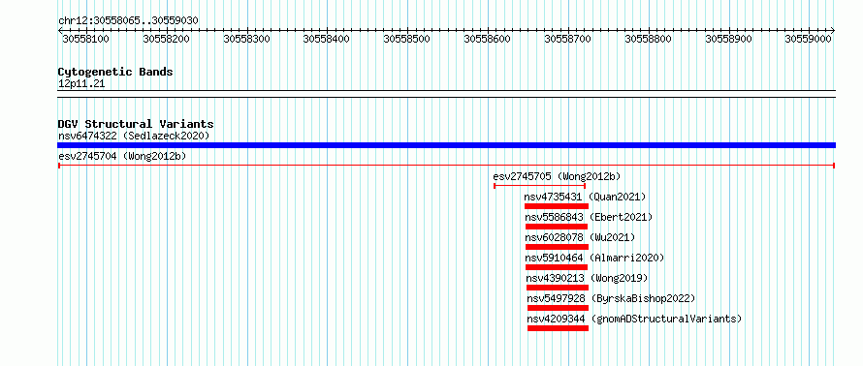This screenshot has width=863, height=366.
Task: Click the red bar under nsv5497928
Action: click(x=559, y=308)
